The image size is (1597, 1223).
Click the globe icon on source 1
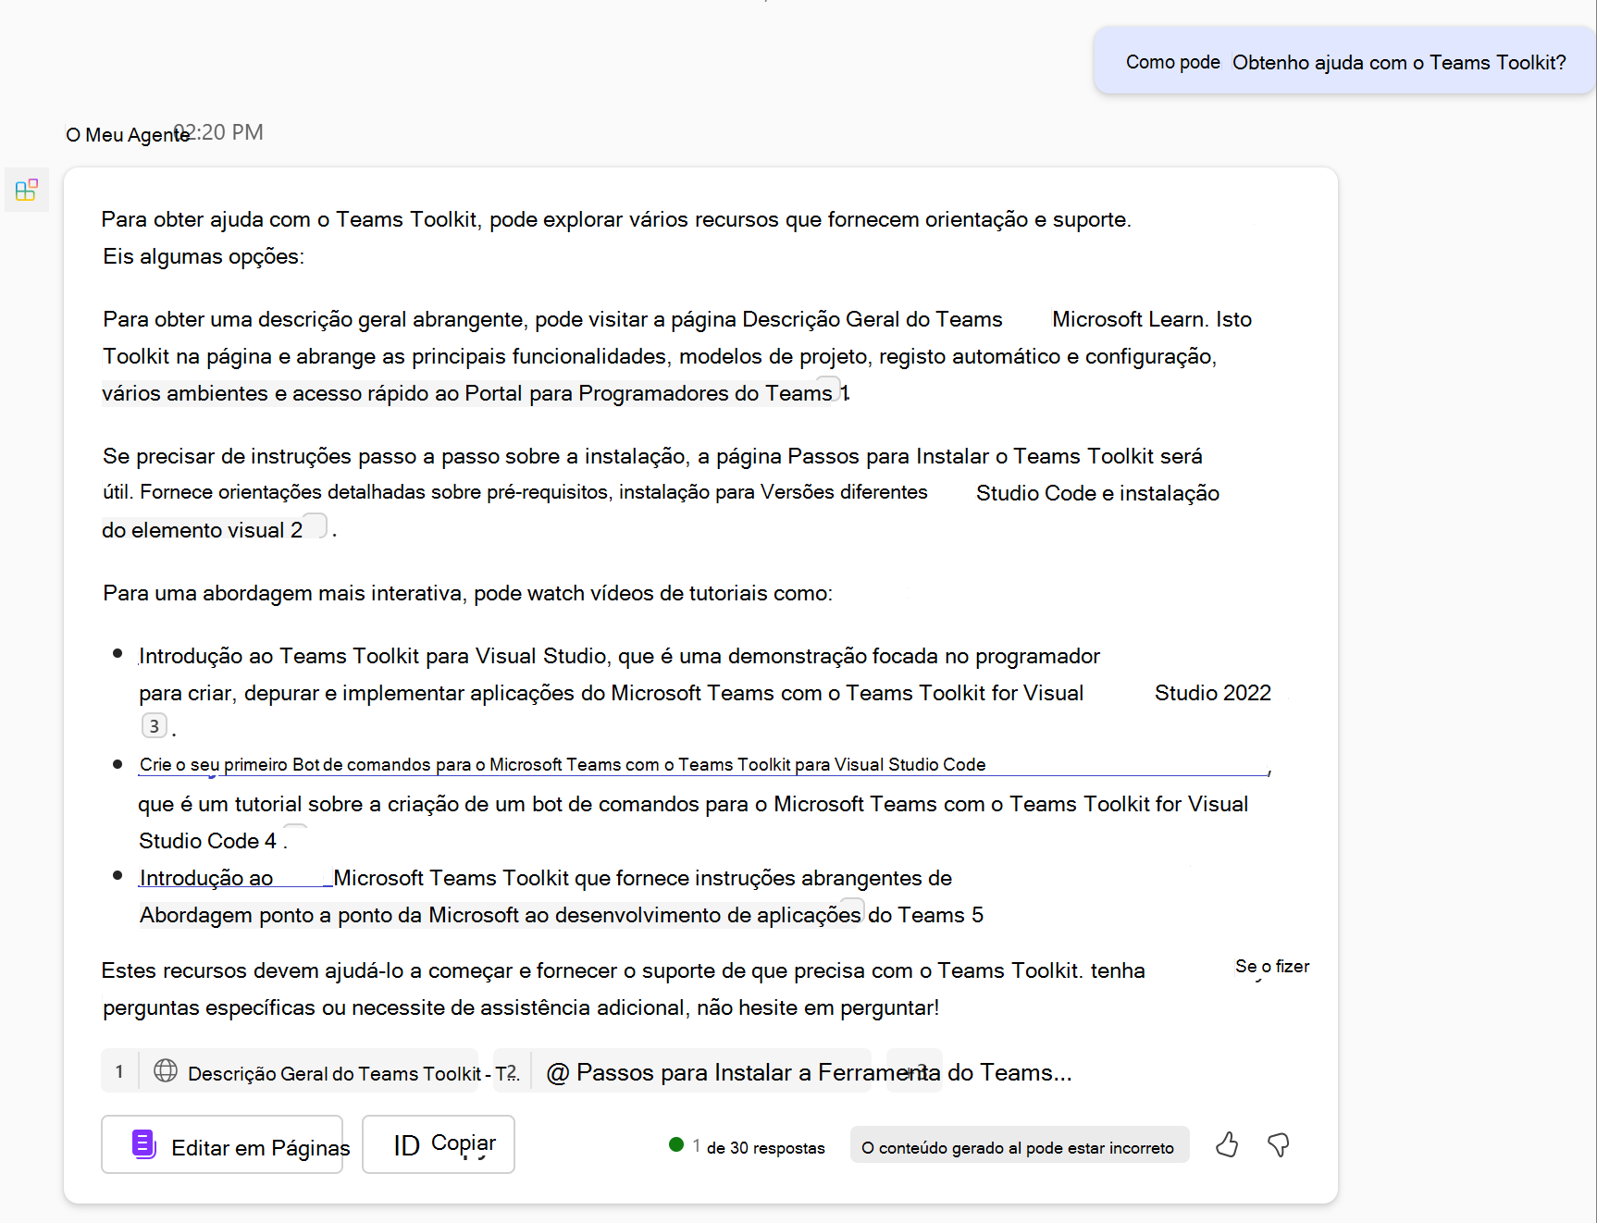click(166, 1070)
